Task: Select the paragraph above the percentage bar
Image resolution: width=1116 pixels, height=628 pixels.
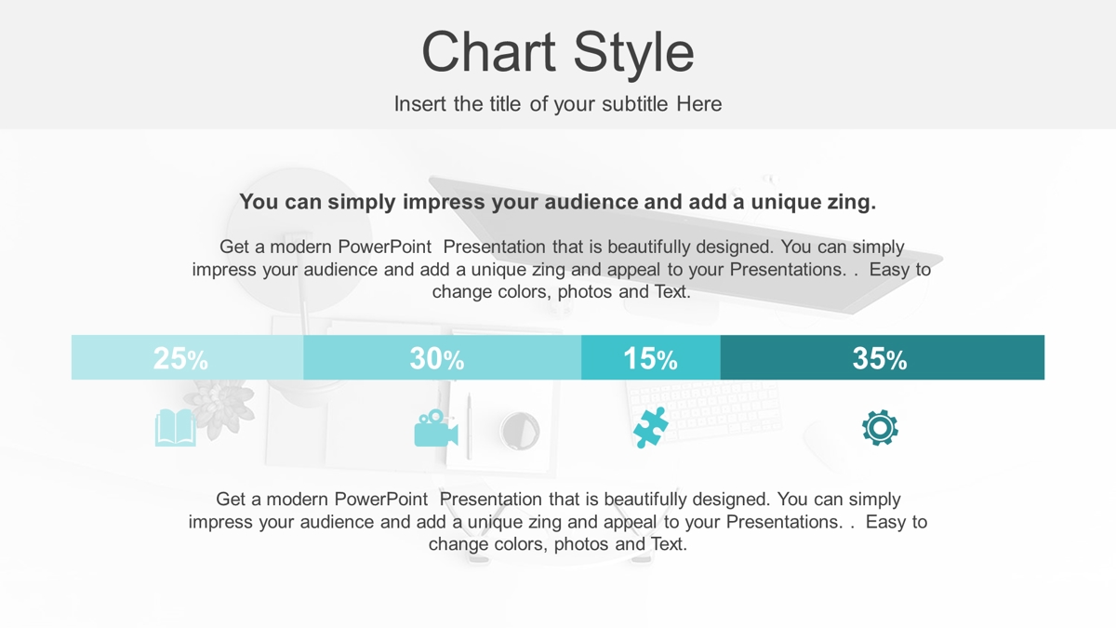Action: pos(561,270)
